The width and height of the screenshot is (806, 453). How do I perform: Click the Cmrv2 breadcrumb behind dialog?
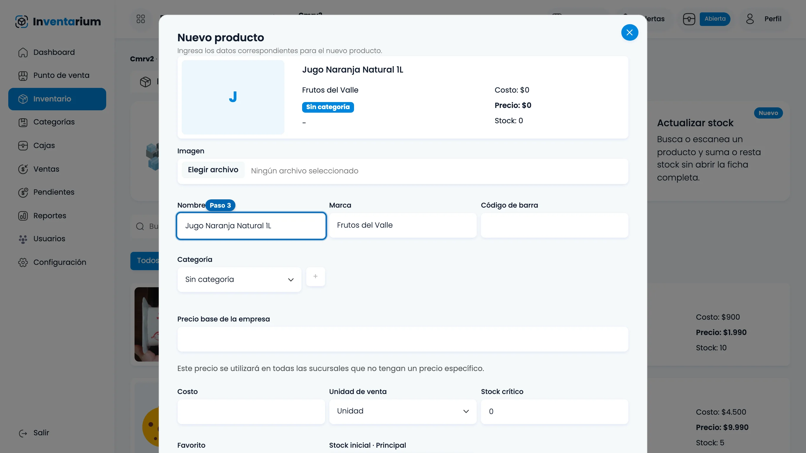pos(142,59)
